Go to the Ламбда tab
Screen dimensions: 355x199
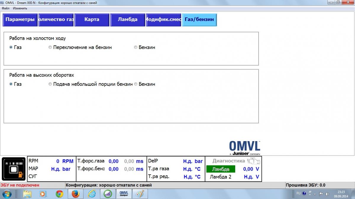coord(128,20)
